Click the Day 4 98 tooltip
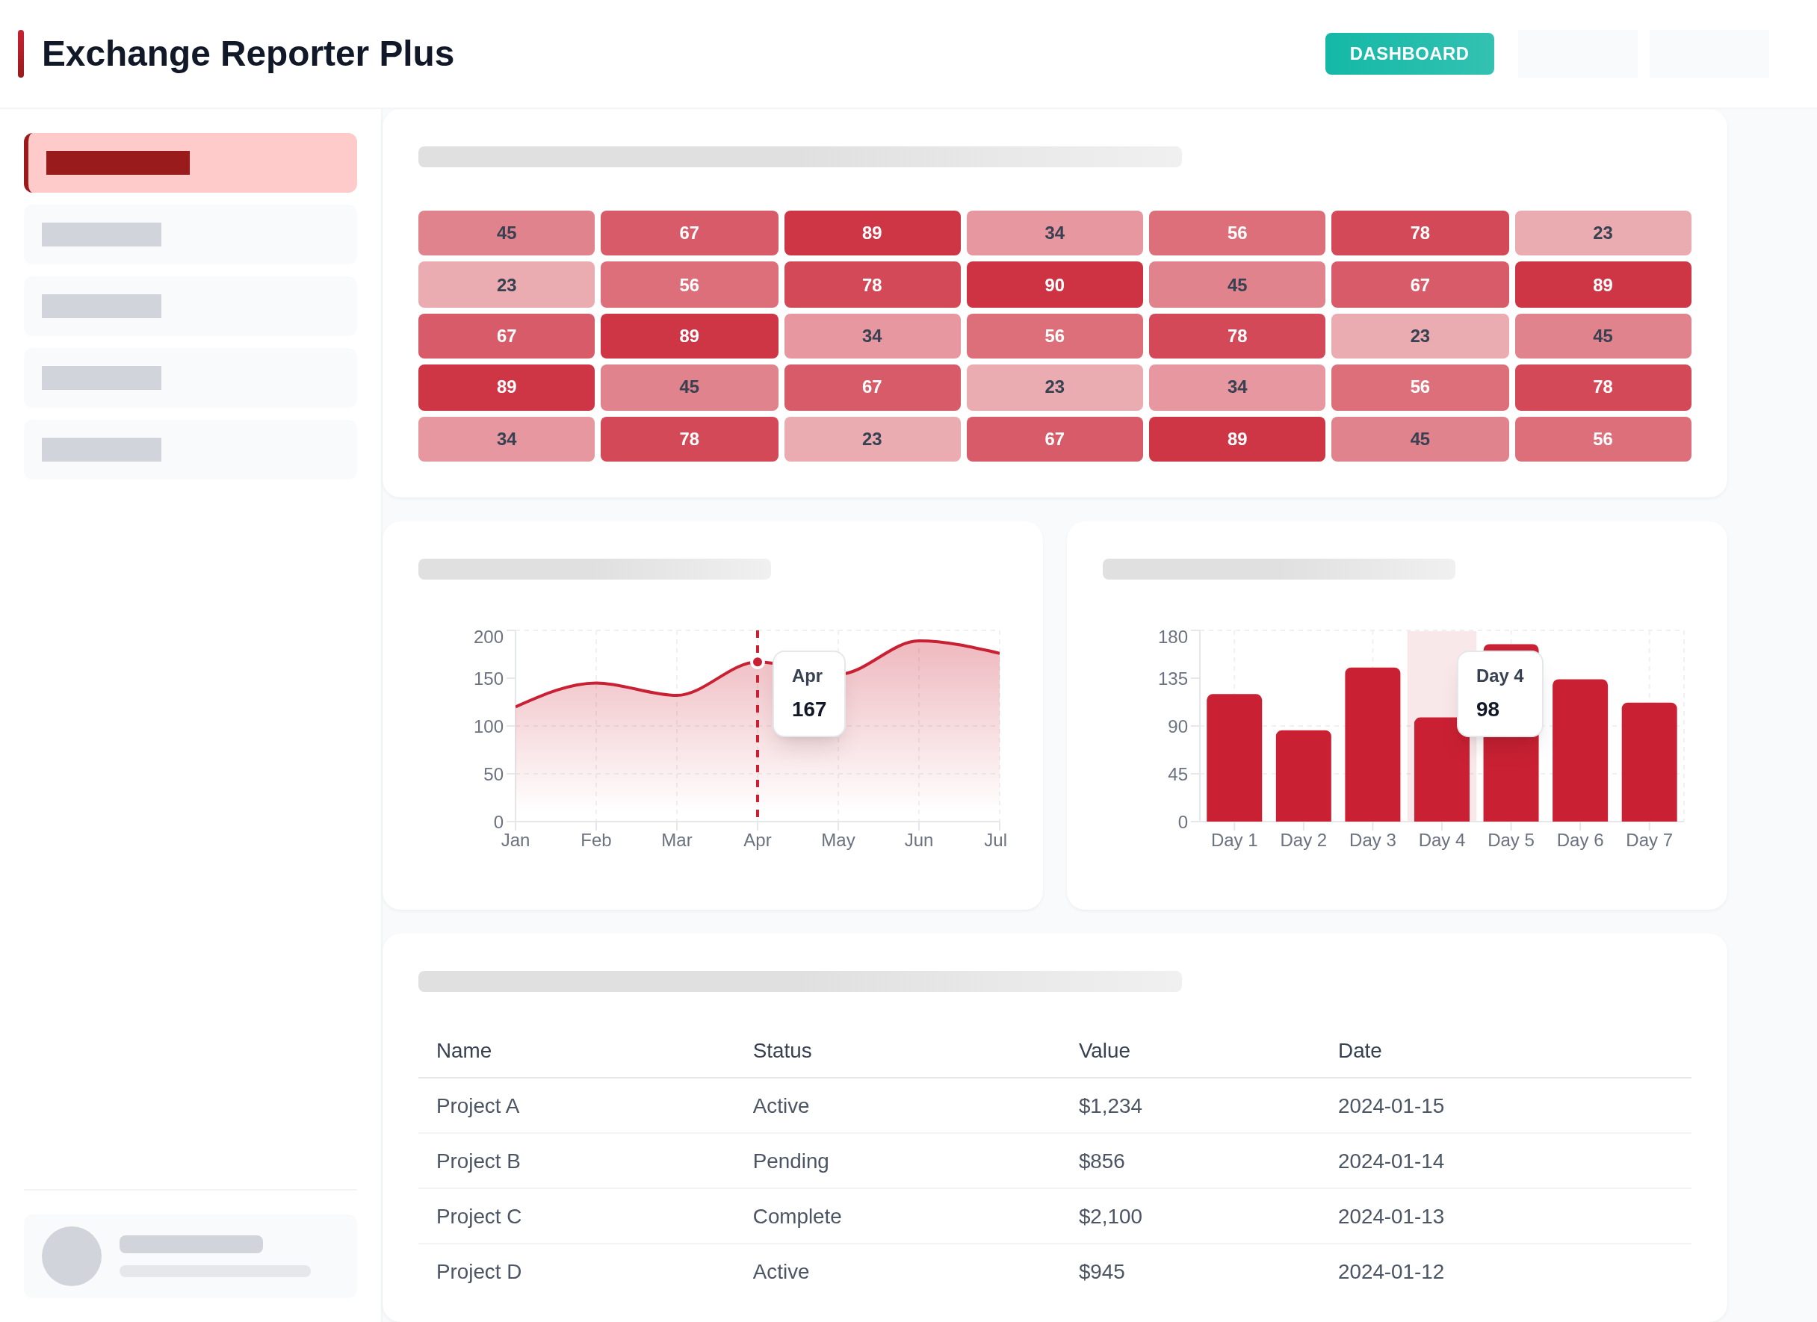 (1499, 693)
